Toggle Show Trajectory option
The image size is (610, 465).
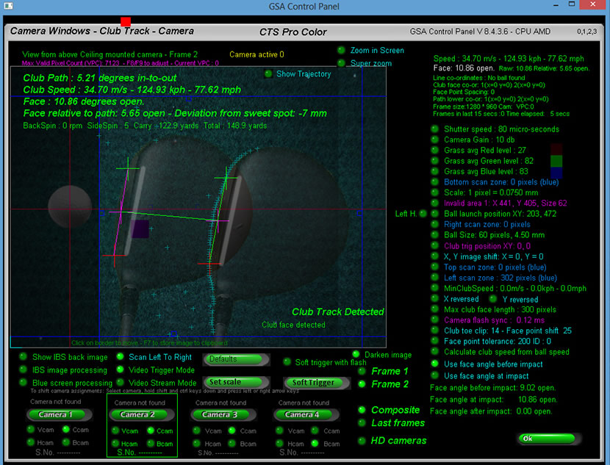268,73
